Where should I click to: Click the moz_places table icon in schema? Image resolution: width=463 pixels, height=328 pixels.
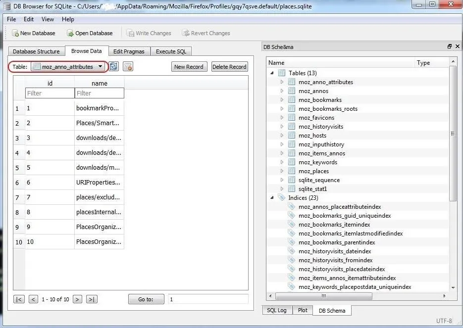click(292, 171)
